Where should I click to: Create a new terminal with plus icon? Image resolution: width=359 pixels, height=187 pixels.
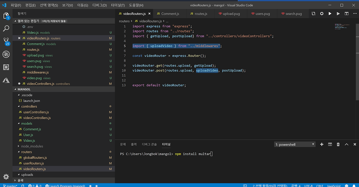tap(322, 144)
